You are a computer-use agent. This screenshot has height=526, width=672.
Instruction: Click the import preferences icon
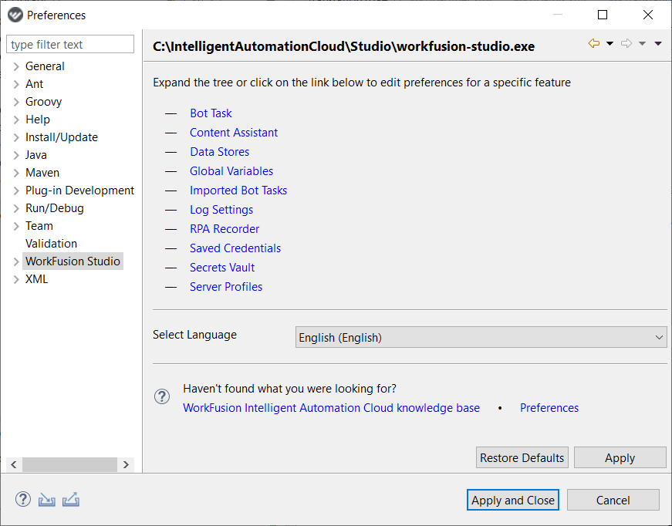[47, 500]
